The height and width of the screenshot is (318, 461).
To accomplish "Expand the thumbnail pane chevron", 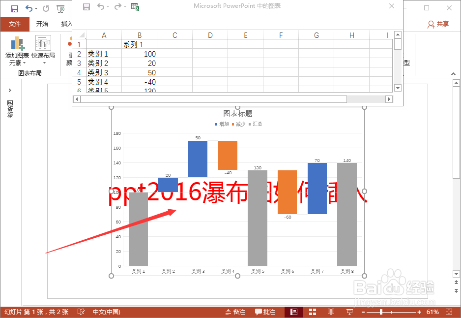I will (10, 91).
